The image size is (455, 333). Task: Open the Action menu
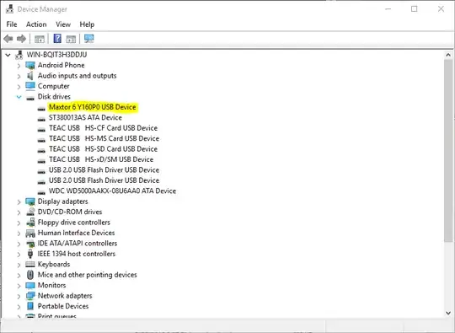pos(36,24)
